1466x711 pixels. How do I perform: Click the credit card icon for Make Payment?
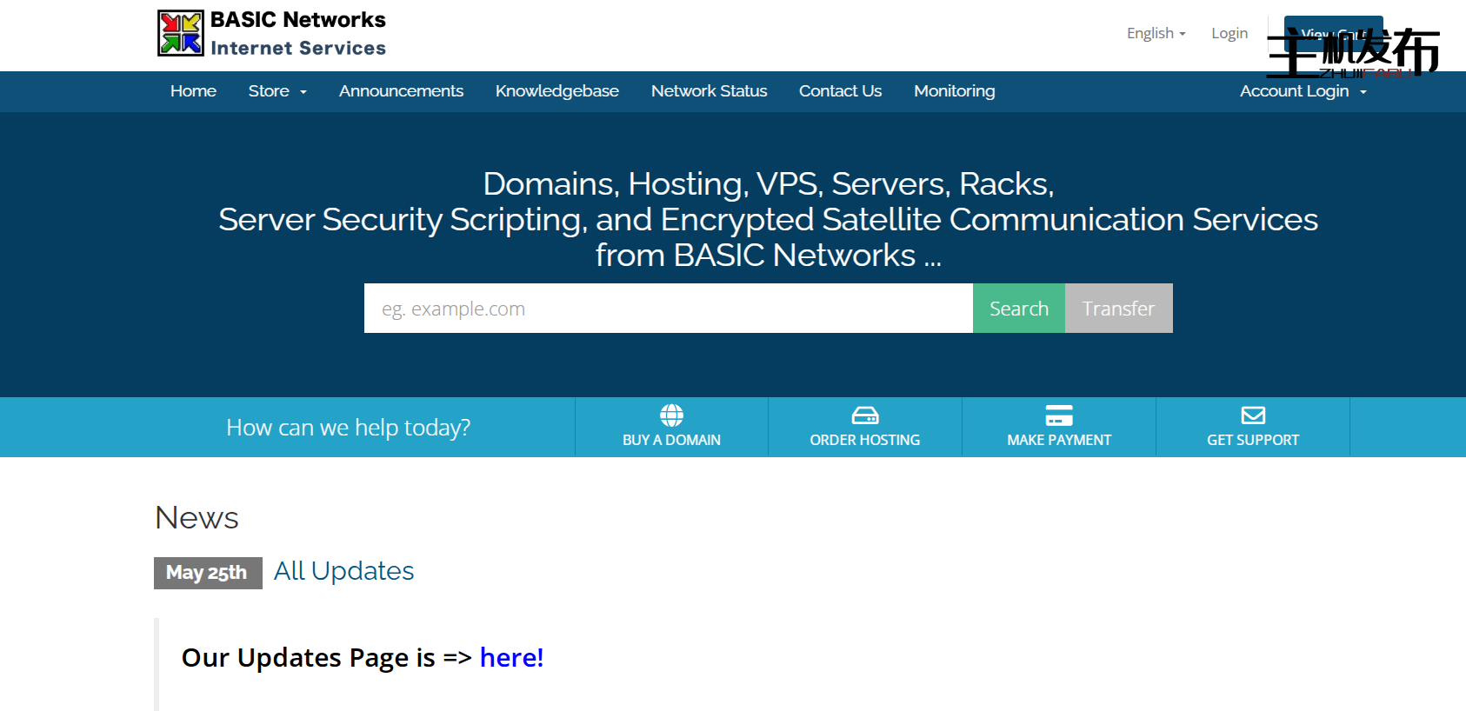tap(1059, 415)
